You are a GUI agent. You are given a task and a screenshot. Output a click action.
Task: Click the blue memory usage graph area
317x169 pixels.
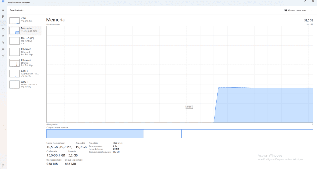tap(264, 105)
